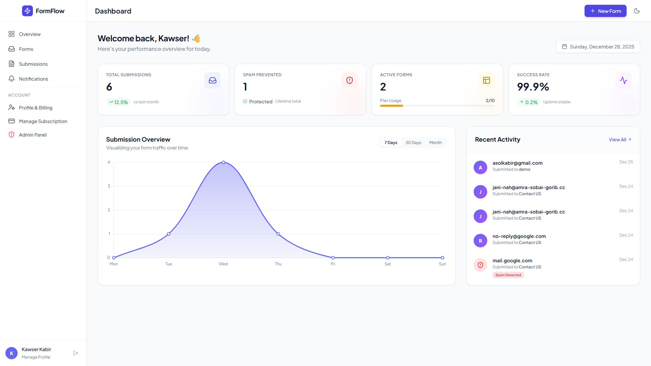The image size is (651, 366).
Task: Open Forms in the sidebar
Action: 26,49
